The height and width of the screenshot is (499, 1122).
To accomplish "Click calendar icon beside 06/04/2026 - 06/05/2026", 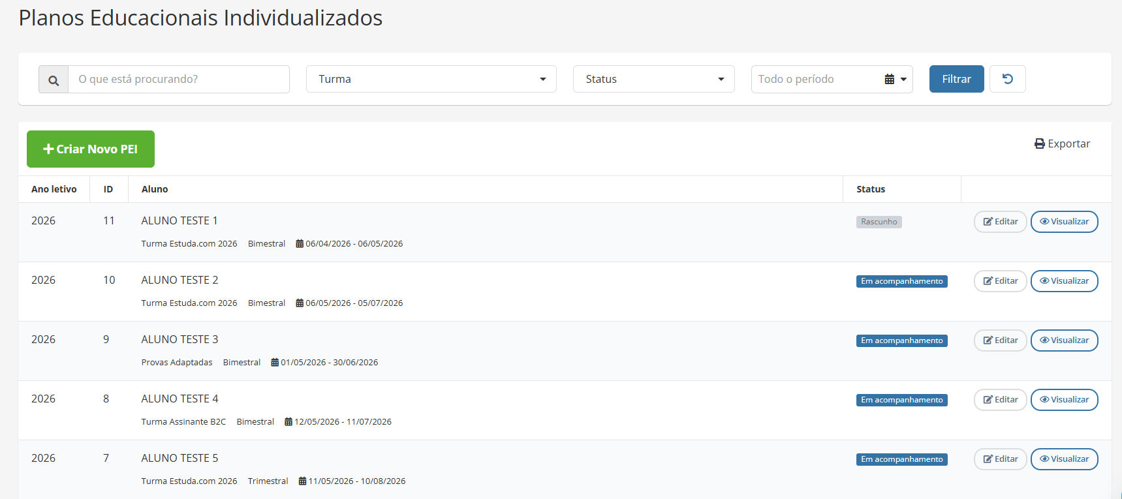I will coord(300,243).
